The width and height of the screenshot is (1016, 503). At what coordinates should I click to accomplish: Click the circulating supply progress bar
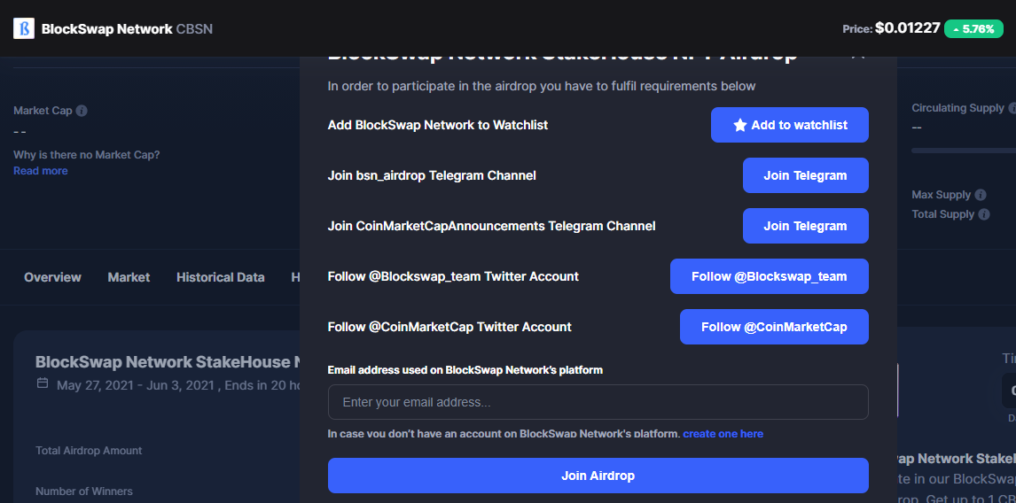click(964, 151)
